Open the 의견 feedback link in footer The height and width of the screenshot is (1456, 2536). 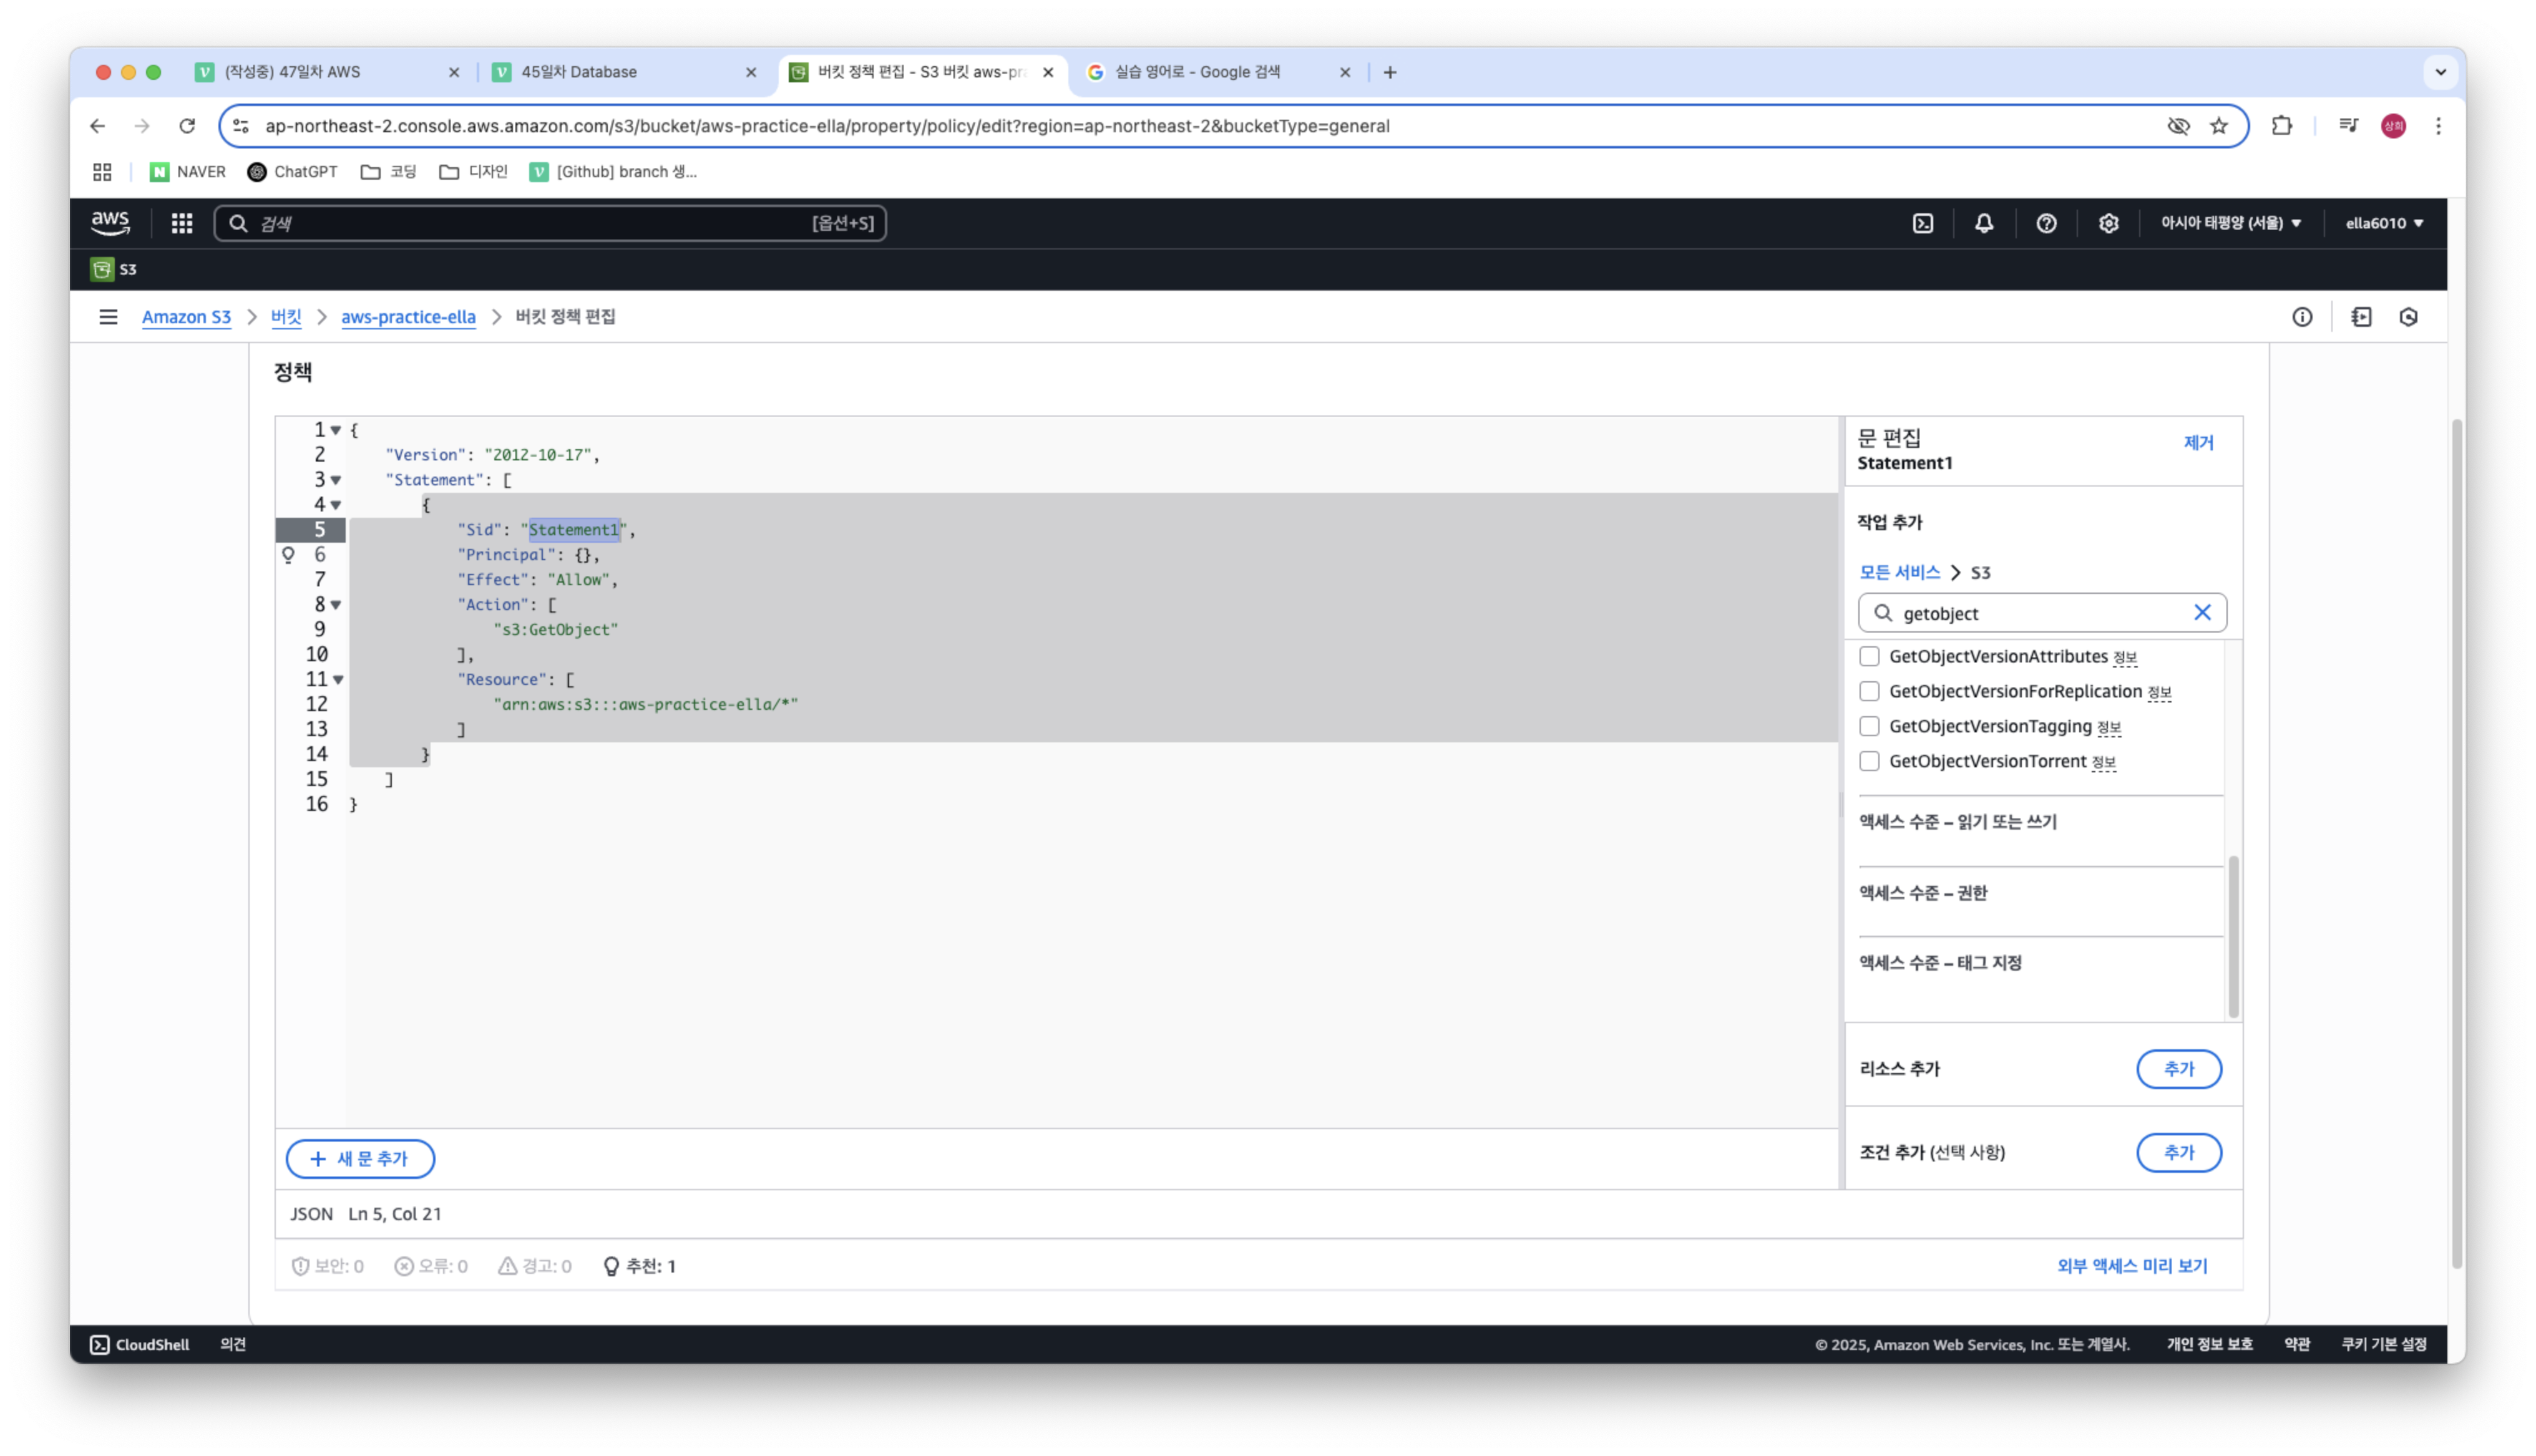(x=233, y=1345)
